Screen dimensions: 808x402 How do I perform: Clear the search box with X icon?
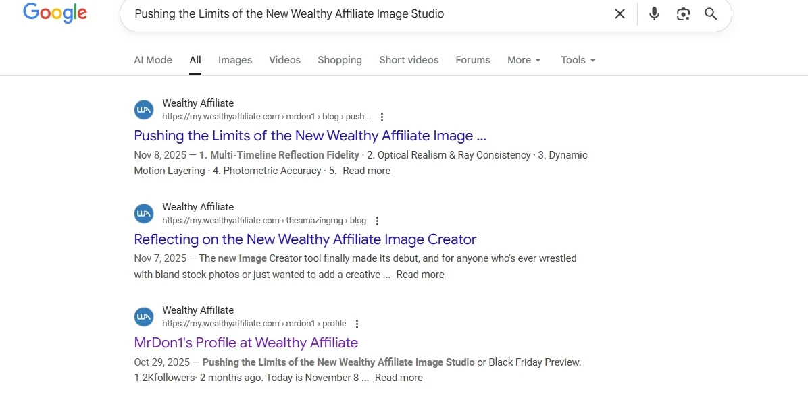pyautogui.click(x=620, y=14)
